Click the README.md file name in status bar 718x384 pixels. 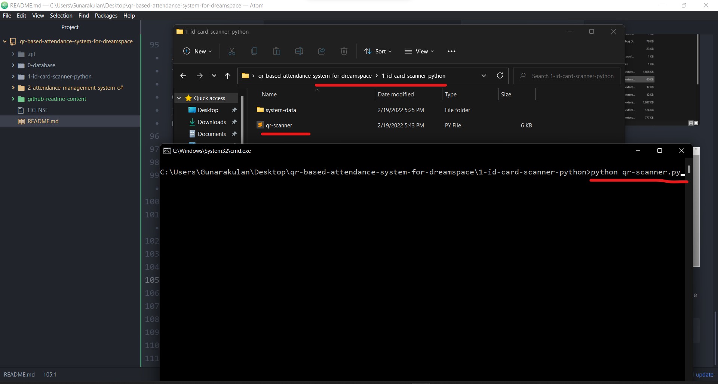(19, 375)
